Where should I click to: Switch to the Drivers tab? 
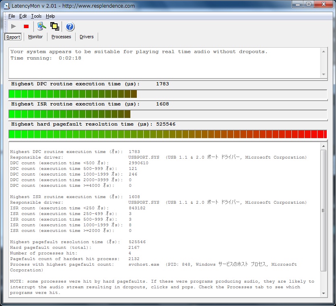tap(87, 37)
